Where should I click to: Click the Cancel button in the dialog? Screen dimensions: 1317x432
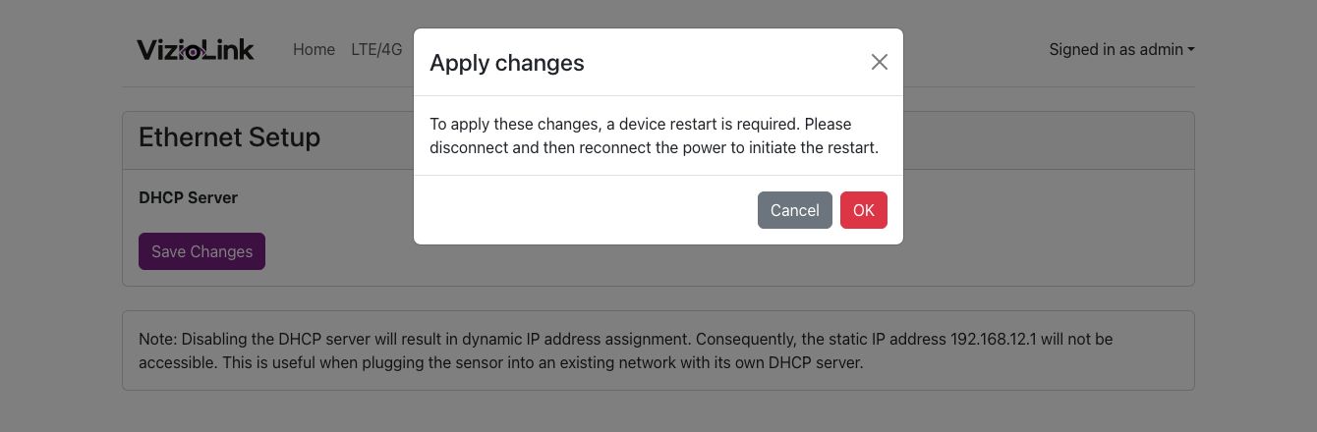pos(794,210)
